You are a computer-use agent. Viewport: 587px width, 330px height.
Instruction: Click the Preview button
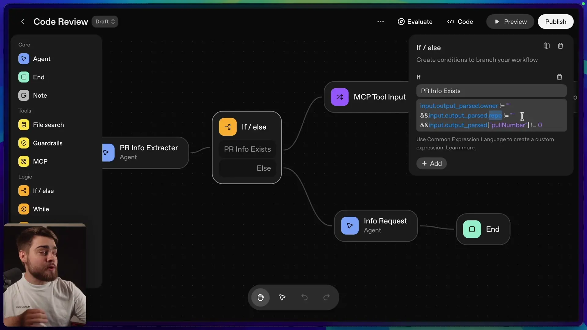click(510, 22)
